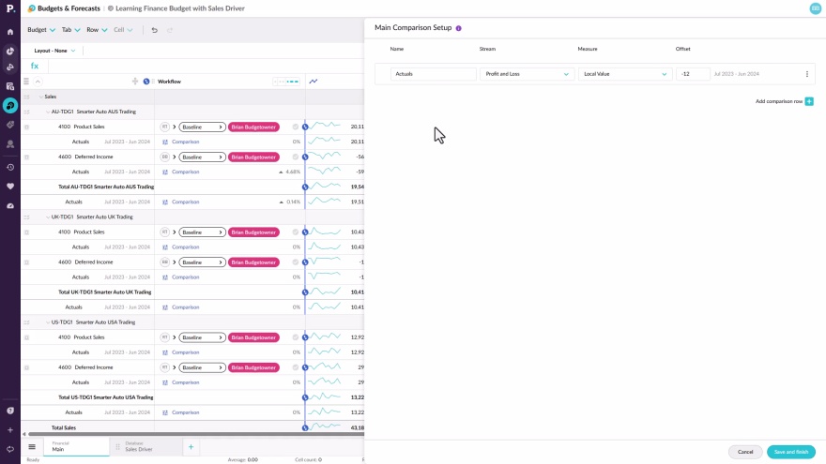Open the Measure dropdown showing Local Value
Image resolution: width=826 pixels, height=464 pixels.
click(x=625, y=74)
